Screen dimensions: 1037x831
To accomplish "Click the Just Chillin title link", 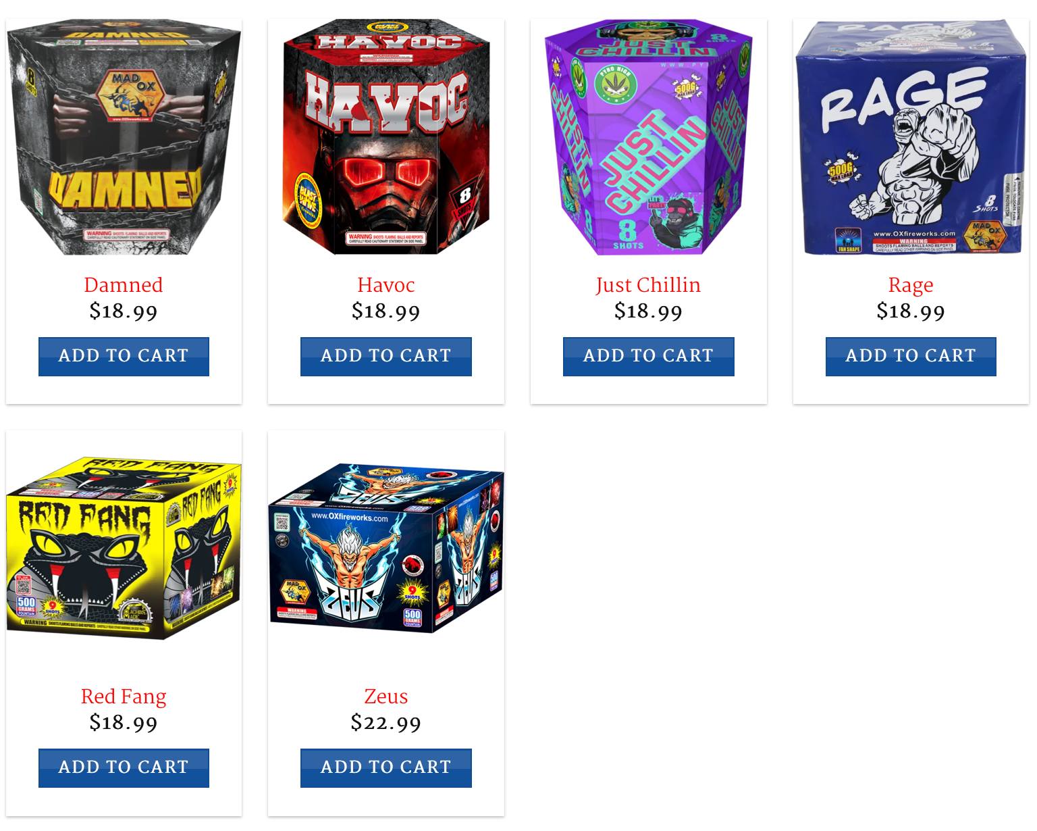I will [x=648, y=284].
